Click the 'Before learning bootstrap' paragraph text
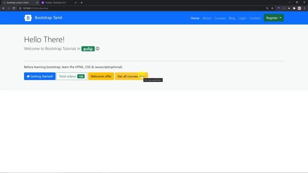308x173 pixels. click(x=73, y=67)
